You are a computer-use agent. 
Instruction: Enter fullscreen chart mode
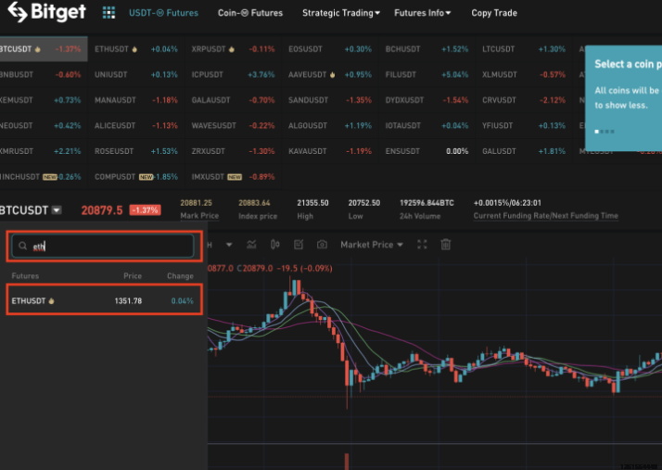tap(422, 245)
